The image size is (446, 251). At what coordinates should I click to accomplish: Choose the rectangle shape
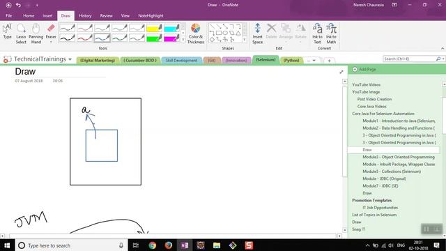pos(218,33)
